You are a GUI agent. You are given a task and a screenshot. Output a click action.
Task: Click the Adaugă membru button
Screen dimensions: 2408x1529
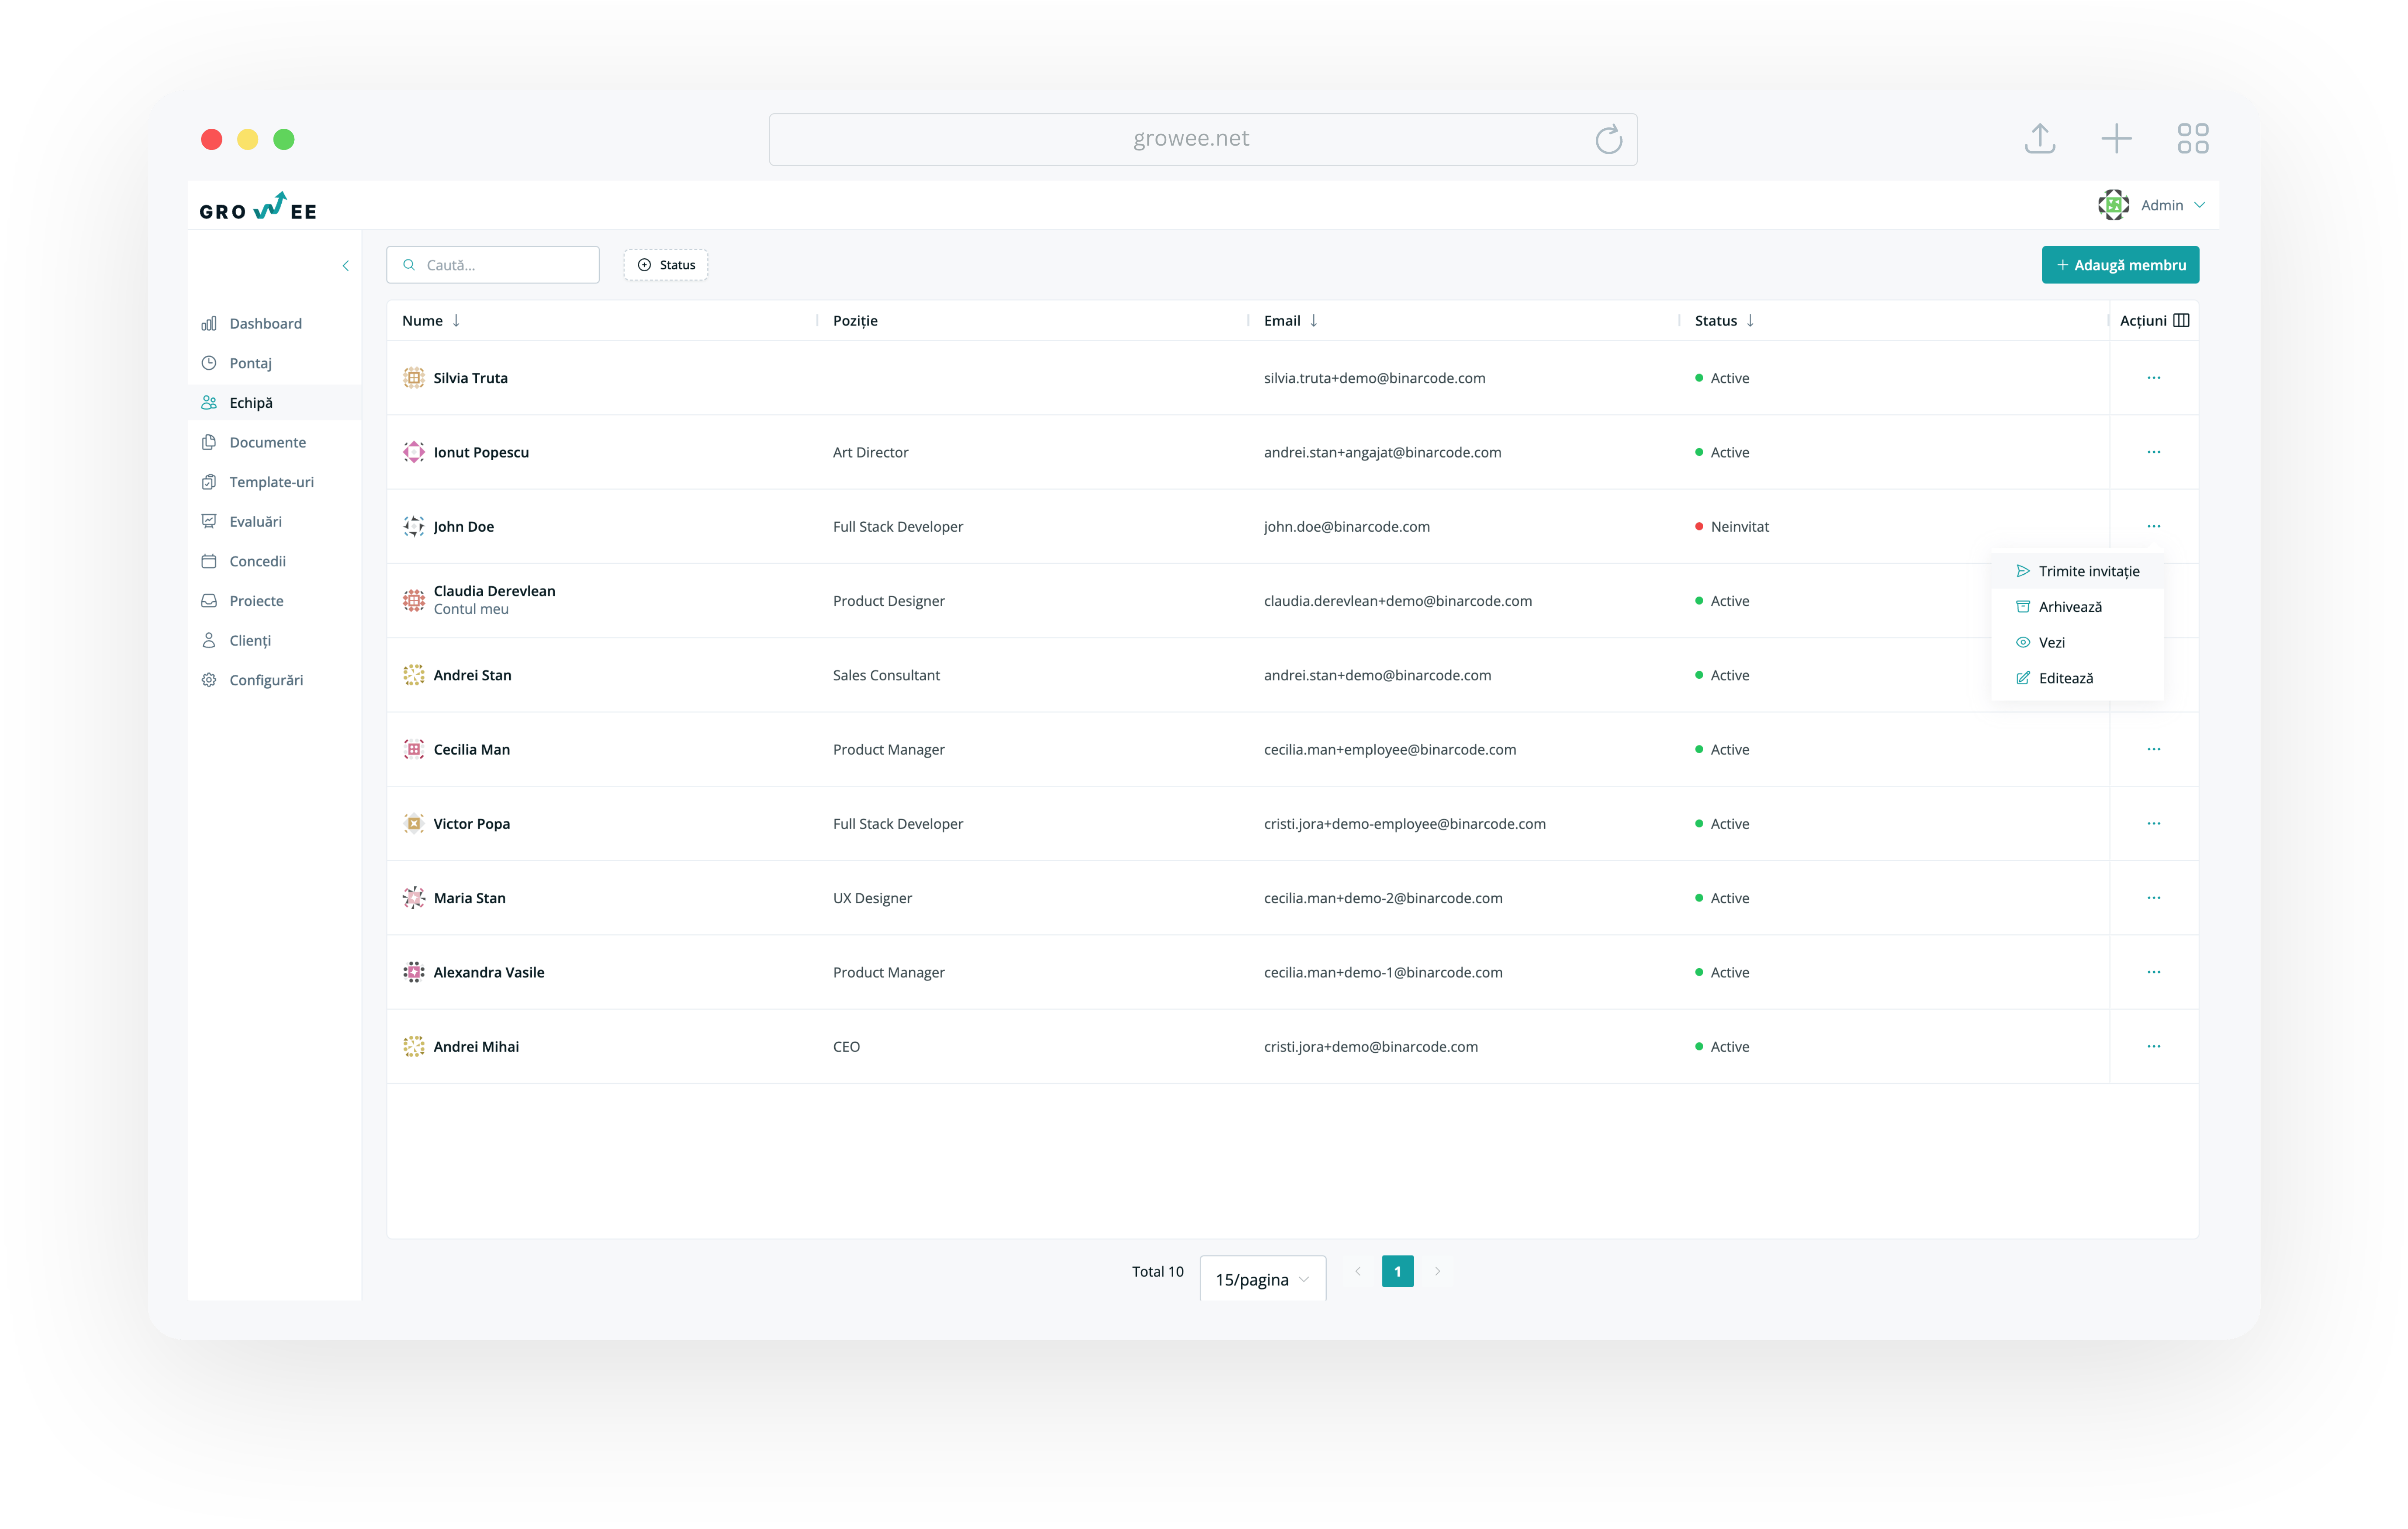tap(2120, 265)
